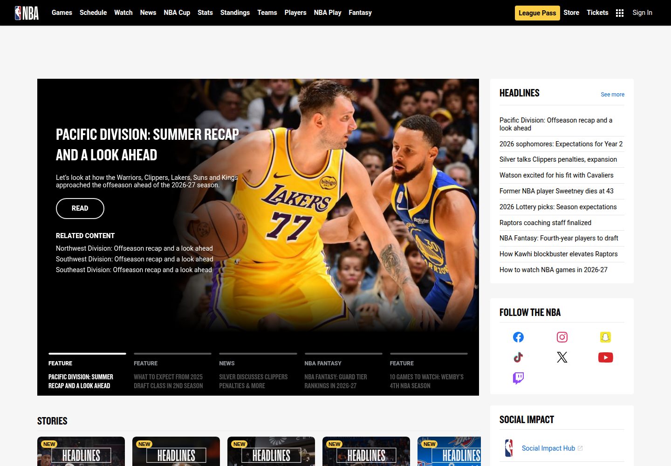This screenshot has height=466, width=671.
Task: Open the fourth Headlines story thumbnail
Action: pos(366,452)
